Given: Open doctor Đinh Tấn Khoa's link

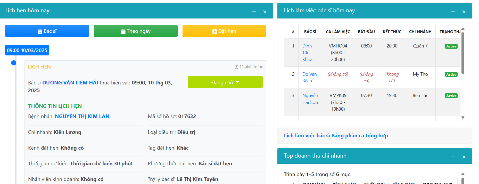Looking at the screenshot, I should [x=307, y=53].
